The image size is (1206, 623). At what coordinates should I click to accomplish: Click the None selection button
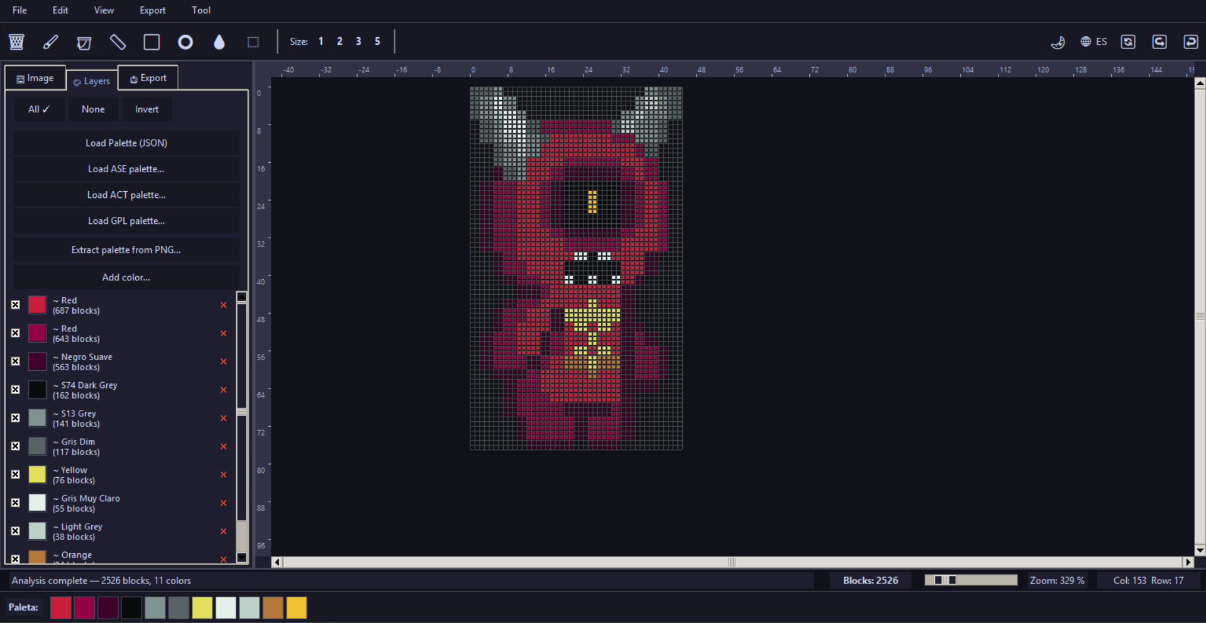[93, 109]
